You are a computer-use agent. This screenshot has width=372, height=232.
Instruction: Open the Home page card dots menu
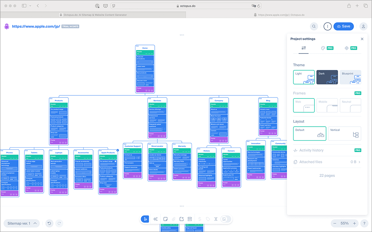click(x=137, y=46)
